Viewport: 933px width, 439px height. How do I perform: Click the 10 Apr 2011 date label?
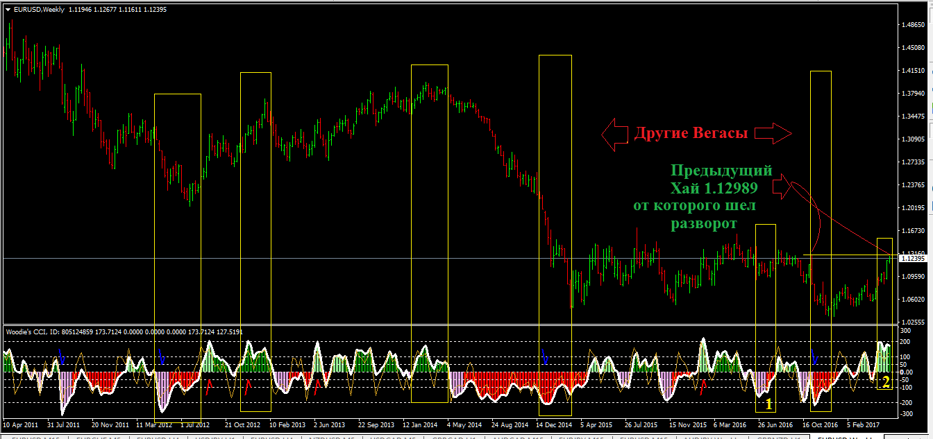click(19, 424)
